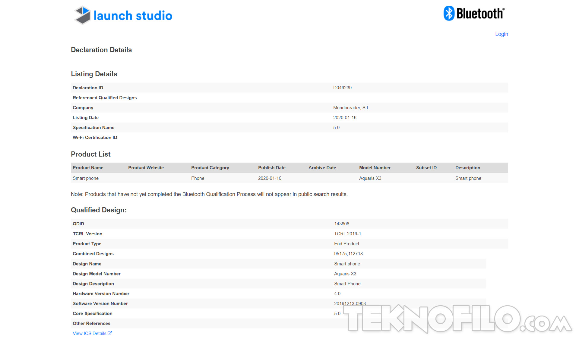Click Design Name value Smart phone

(x=347, y=264)
